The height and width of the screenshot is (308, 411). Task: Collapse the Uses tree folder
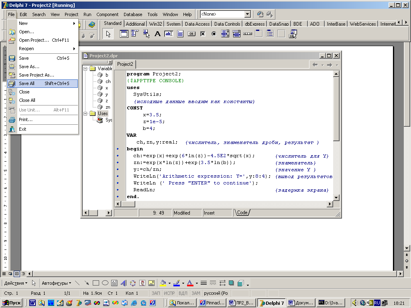coord(85,113)
